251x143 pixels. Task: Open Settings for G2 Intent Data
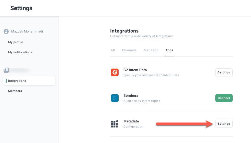click(224, 72)
